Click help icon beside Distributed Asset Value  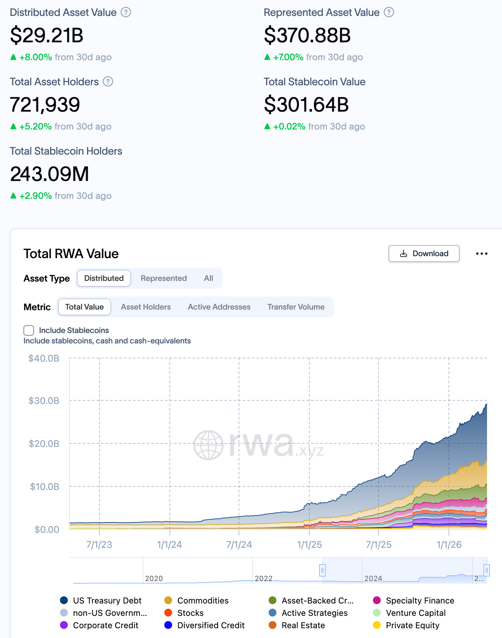coord(126,12)
